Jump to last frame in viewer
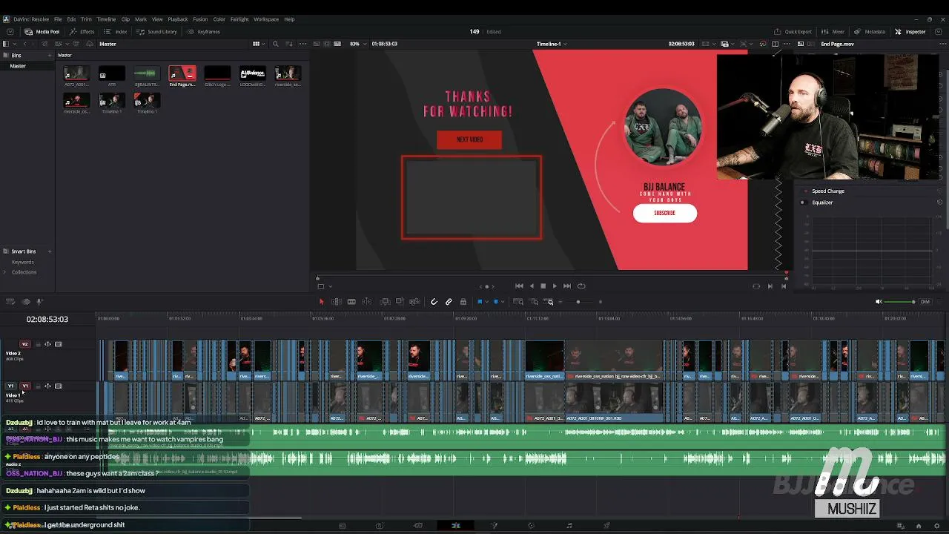Image resolution: width=949 pixels, height=534 pixels. (x=567, y=286)
